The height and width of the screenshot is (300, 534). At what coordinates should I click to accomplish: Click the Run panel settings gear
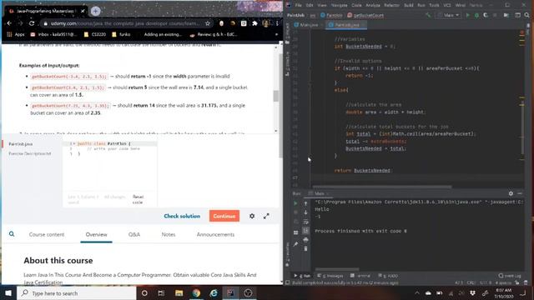511,193
